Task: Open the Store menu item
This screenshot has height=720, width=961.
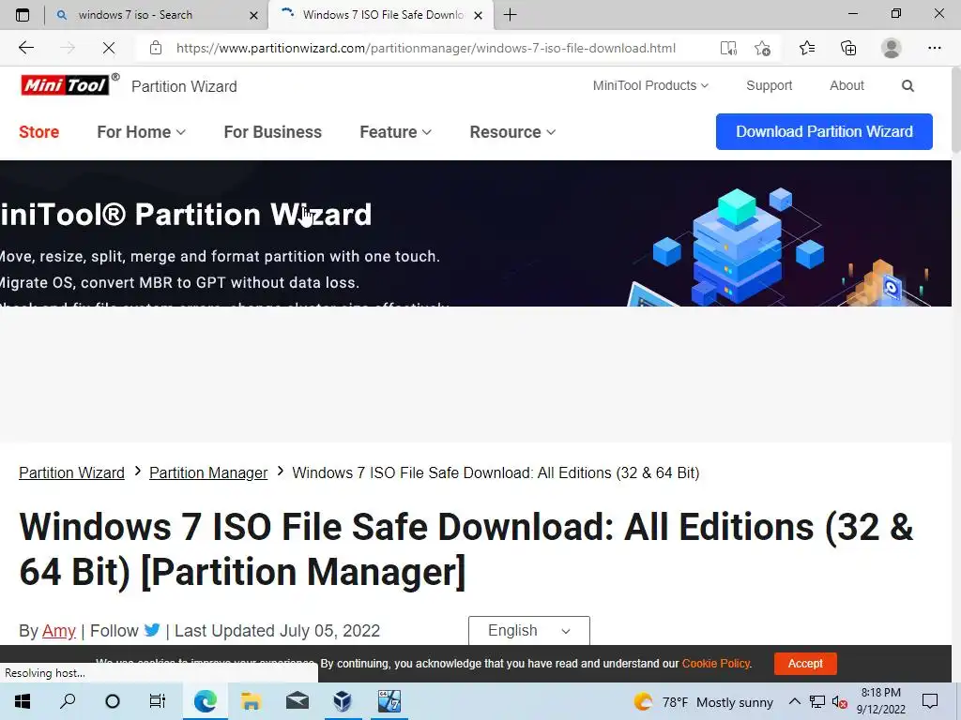Action: (x=38, y=131)
